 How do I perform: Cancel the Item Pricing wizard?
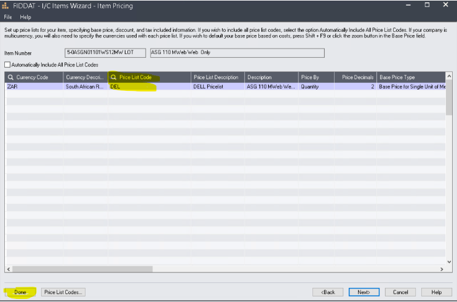[400, 292]
